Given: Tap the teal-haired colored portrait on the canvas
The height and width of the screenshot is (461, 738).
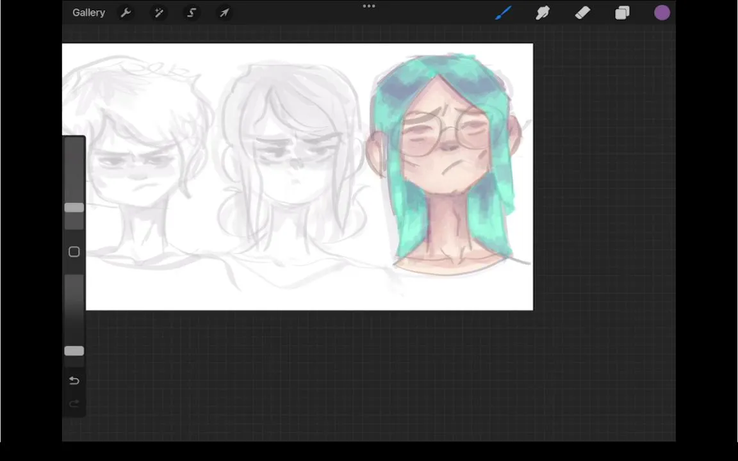Looking at the screenshot, I should click(x=446, y=165).
